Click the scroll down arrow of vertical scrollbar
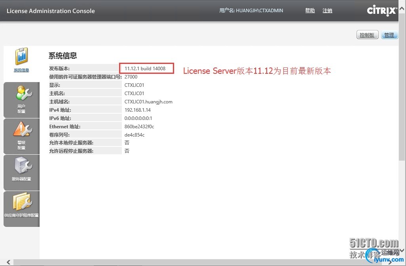 point(402,250)
